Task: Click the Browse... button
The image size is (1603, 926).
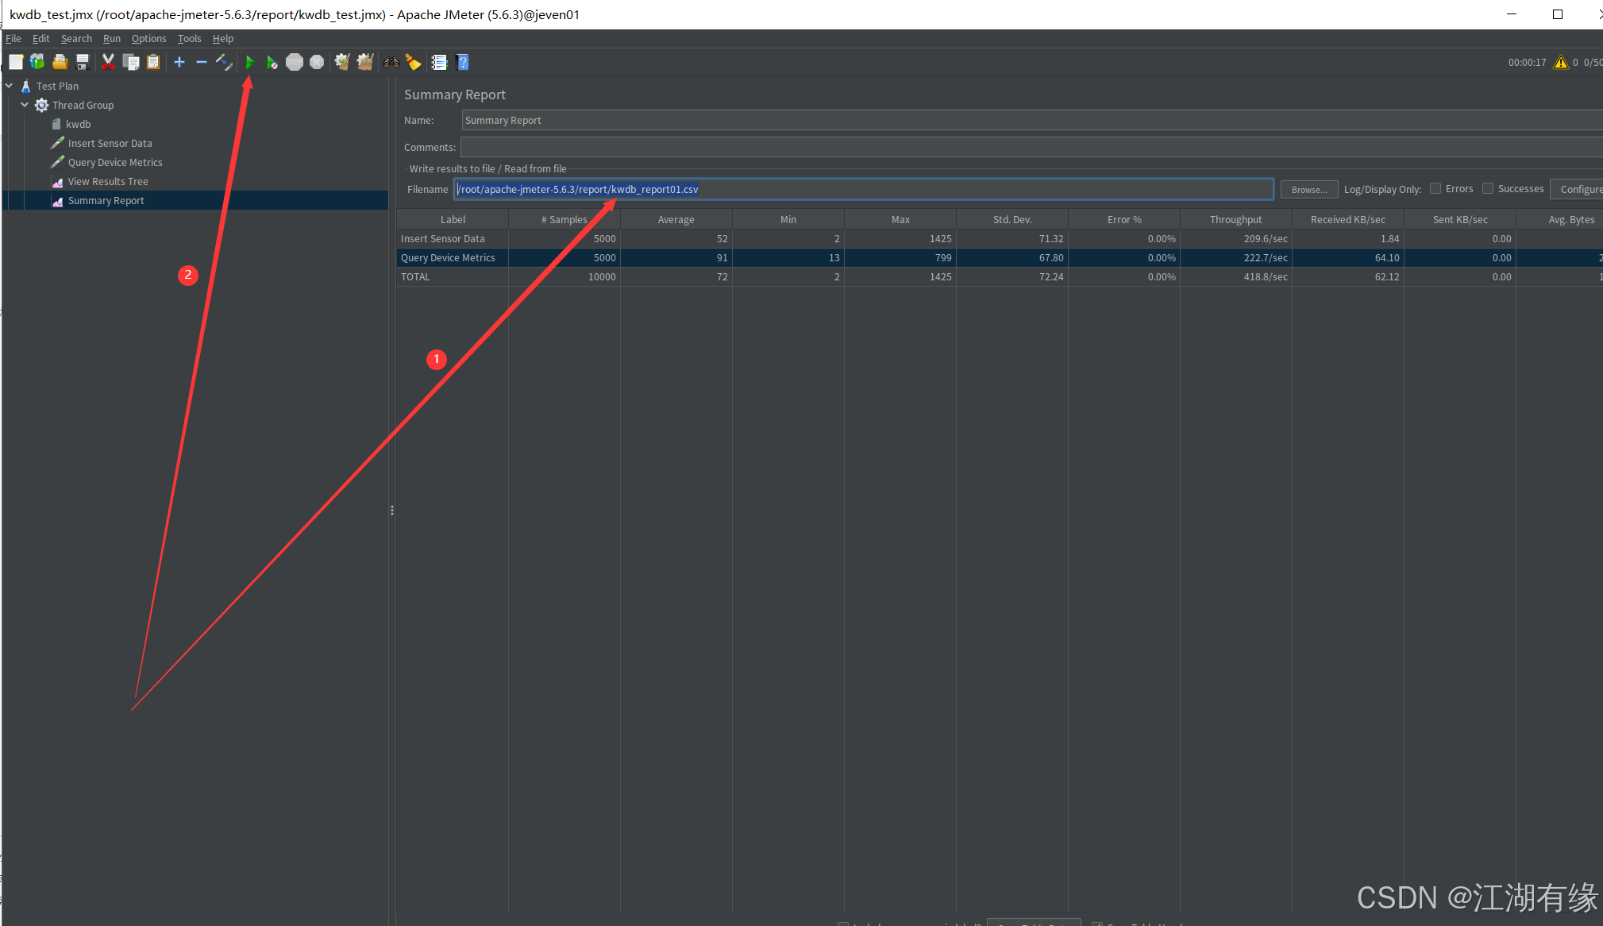Action: [1308, 189]
